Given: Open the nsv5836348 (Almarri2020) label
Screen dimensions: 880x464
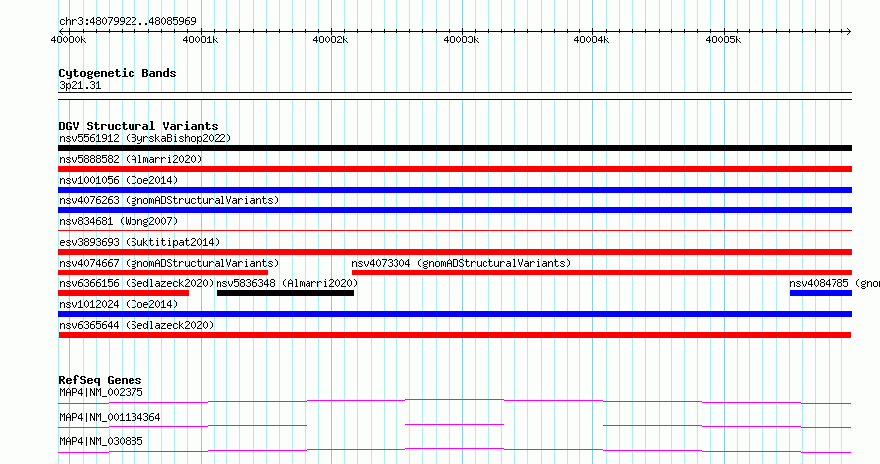Looking at the screenshot, I should (287, 283).
